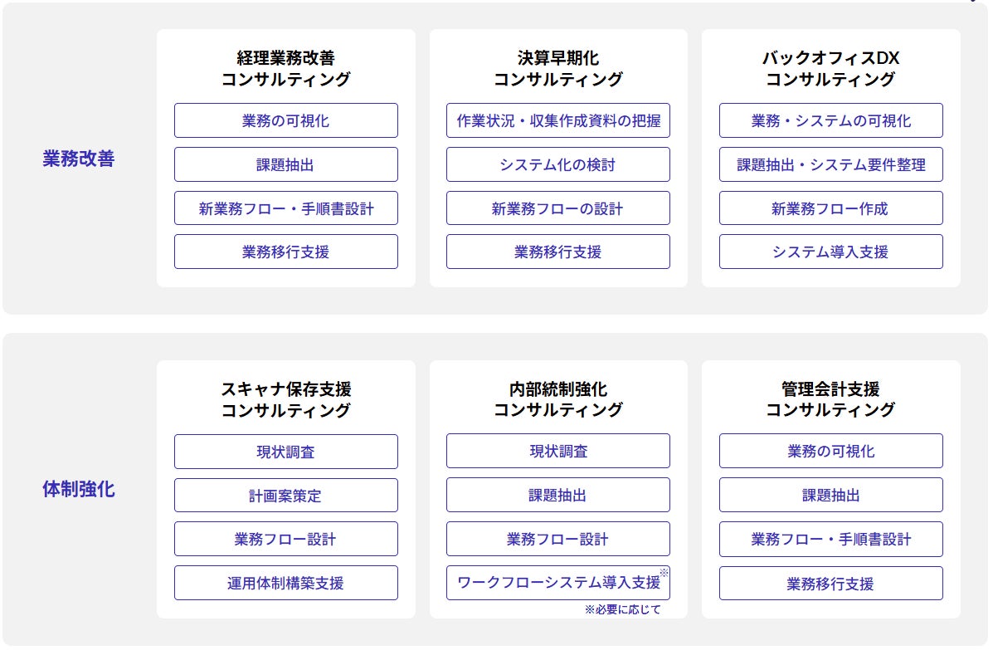Click 新業務フロー・手順書設計 box

[x=285, y=208]
